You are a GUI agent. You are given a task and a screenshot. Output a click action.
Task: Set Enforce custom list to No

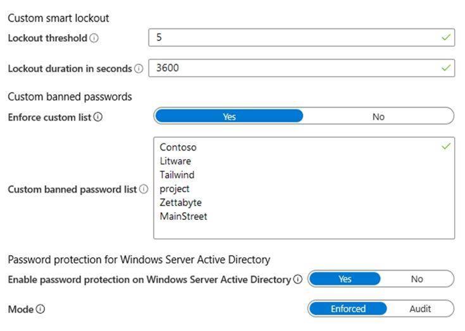pyautogui.click(x=378, y=116)
